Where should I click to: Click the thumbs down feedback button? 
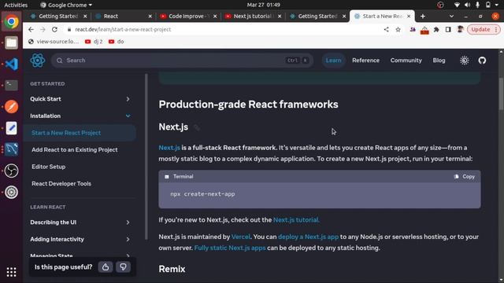coord(123,267)
